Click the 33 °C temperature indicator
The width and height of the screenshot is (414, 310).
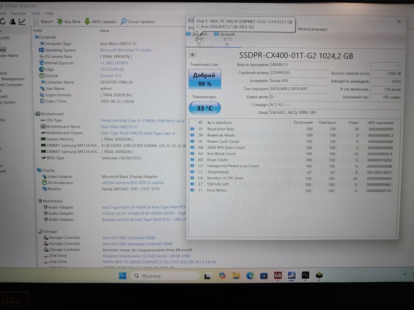[x=205, y=108]
